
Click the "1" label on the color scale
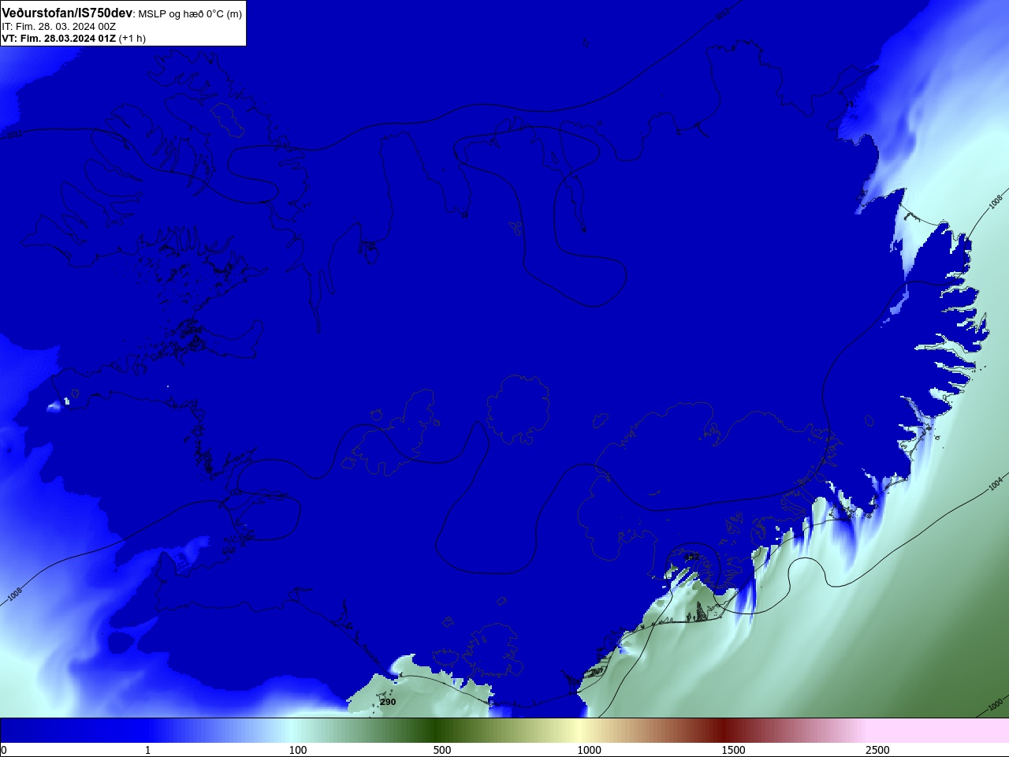tap(147, 750)
